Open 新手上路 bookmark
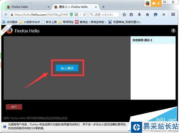 [49, 22]
